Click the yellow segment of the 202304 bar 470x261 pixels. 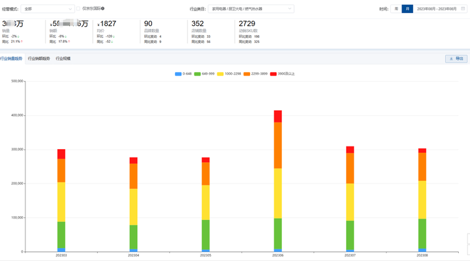pyautogui.click(x=133, y=207)
